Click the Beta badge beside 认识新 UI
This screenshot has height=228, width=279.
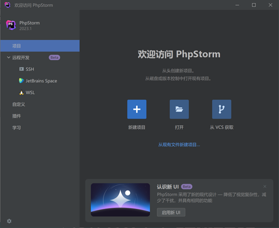[187, 187]
